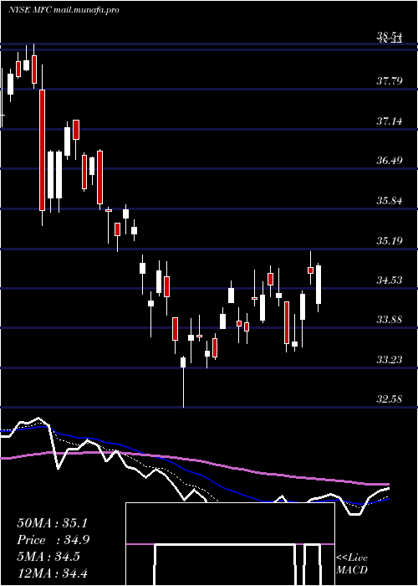The image size is (418, 586).
Task: Select the 34.53 price axis label
Action: tap(390, 280)
